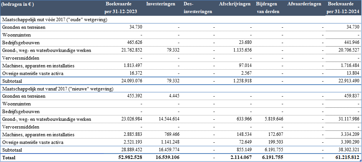Select the first black row cell under '(bedragen in € )'
The width and height of the screenshot is (362, 162).
coord(50,19)
